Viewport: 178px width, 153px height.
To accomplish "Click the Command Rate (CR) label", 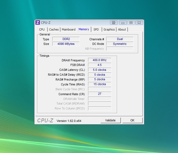I will (72, 94).
